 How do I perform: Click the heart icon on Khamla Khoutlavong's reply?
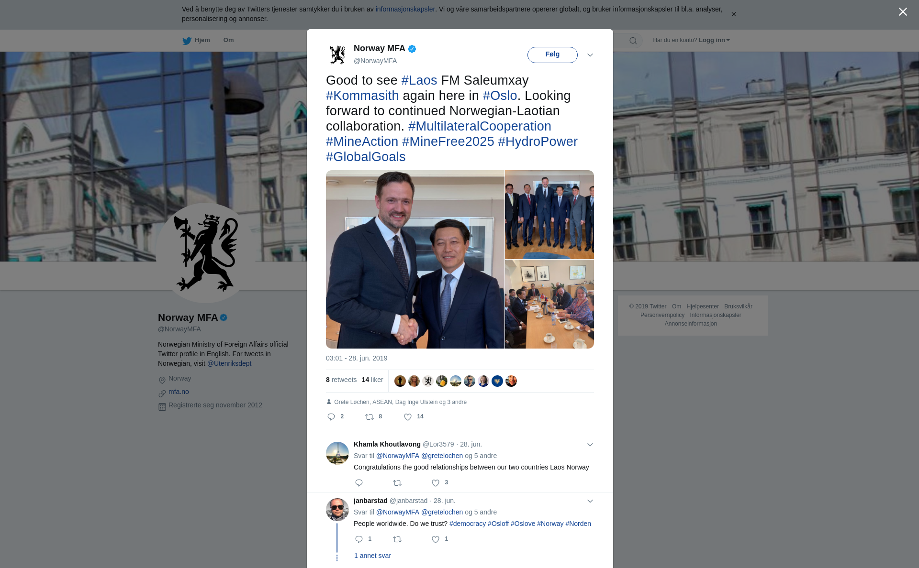tap(436, 483)
